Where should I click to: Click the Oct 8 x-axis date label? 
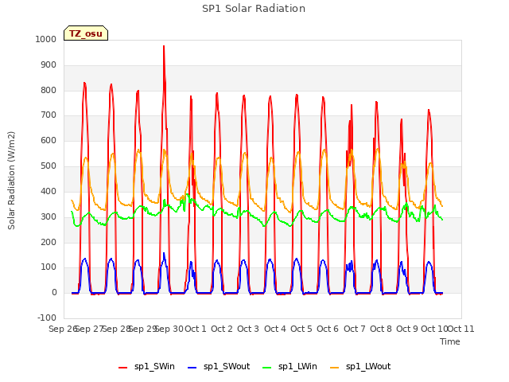pyautogui.click(x=381, y=329)
